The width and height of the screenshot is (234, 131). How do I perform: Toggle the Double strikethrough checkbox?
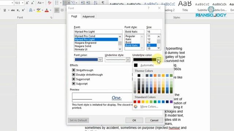click(73, 75)
